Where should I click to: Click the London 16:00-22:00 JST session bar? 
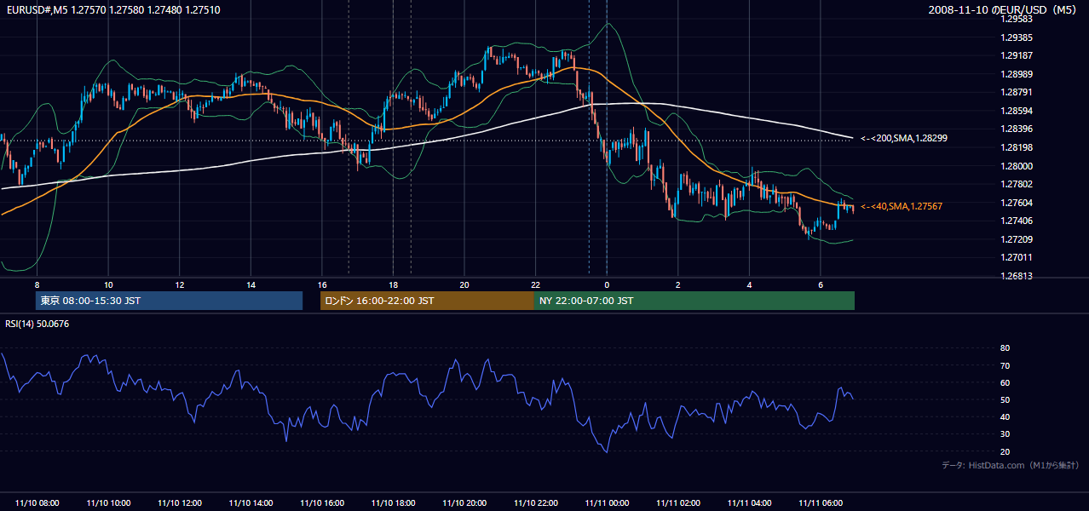point(427,301)
